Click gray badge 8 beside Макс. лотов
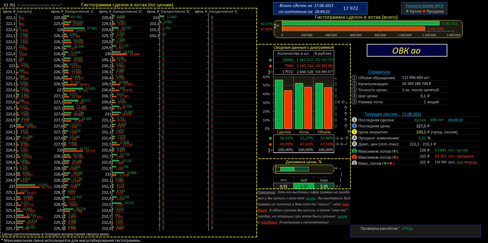 [354, 163]
